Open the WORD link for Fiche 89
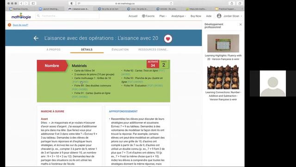The height and width of the screenshot is (167, 296). [x=83, y=89]
